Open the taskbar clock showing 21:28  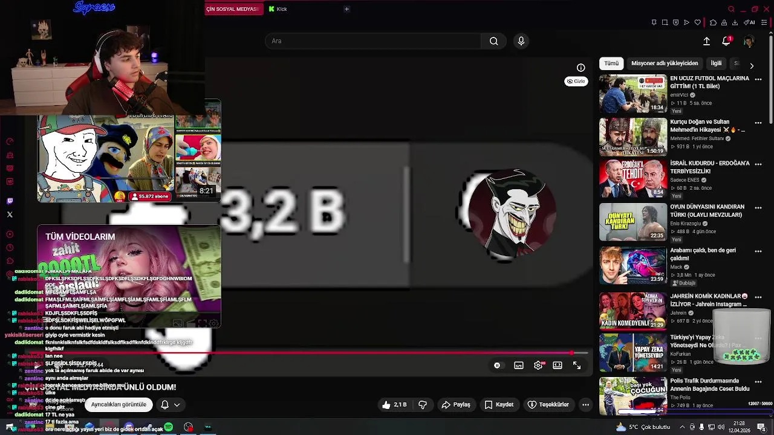(739, 427)
